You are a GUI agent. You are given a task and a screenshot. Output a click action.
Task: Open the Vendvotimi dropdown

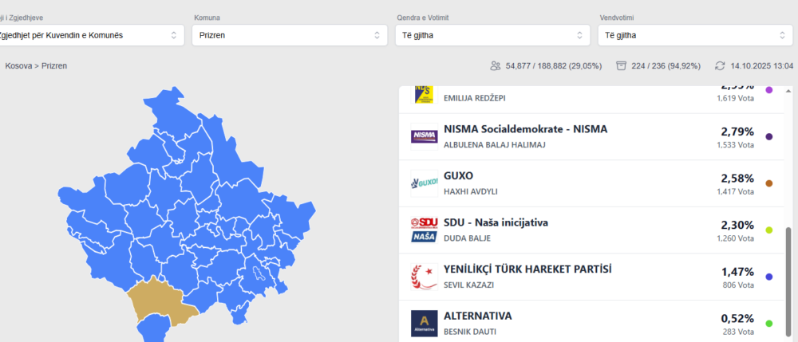(x=695, y=35)
